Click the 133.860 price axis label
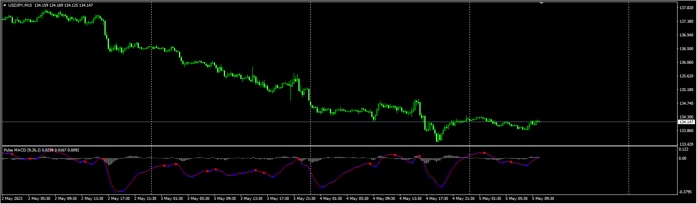The width and height of the screenshot is (697, 204). (687, 131)
